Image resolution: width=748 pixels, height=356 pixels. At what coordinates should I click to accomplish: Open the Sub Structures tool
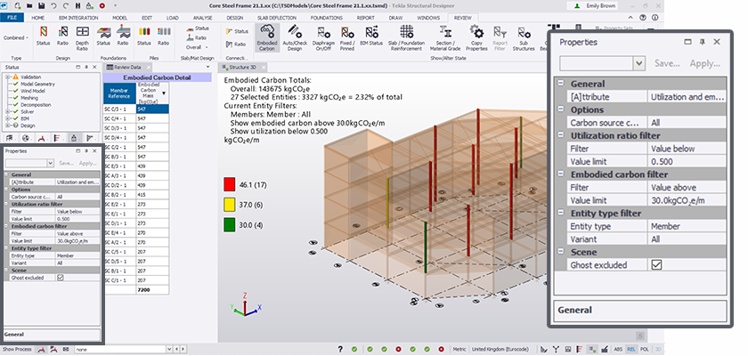click(524, 37)
